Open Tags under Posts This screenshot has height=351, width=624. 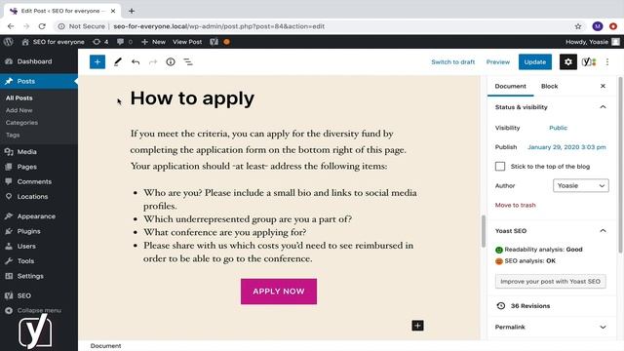(x=13, y=135)
